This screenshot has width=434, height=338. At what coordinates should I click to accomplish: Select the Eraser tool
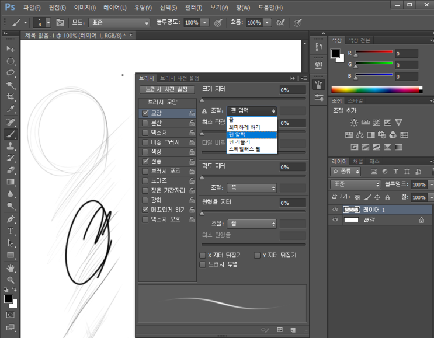click(x=11, y=170)
